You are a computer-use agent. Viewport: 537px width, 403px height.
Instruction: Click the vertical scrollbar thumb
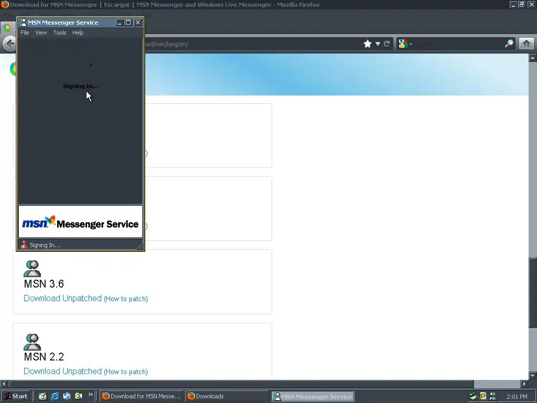tap(533, 293)
